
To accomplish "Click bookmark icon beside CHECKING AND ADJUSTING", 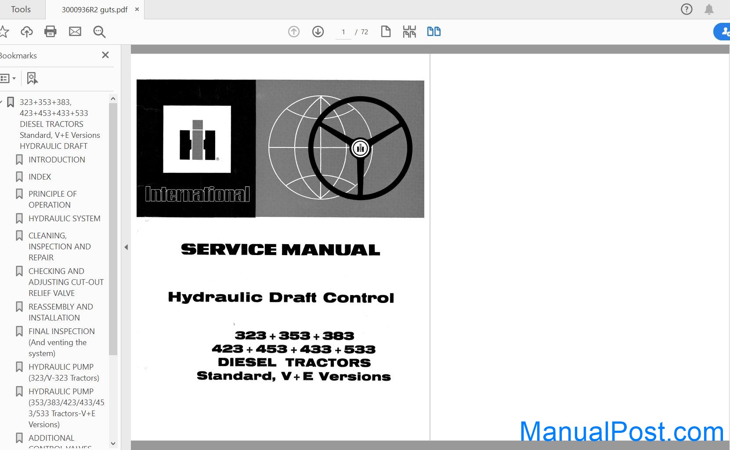I will [x=19, y=271].
